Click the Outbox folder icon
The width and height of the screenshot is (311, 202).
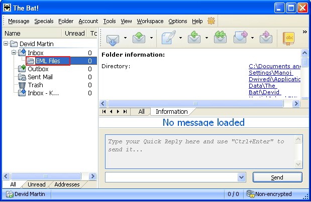click(x=22, y=69)
